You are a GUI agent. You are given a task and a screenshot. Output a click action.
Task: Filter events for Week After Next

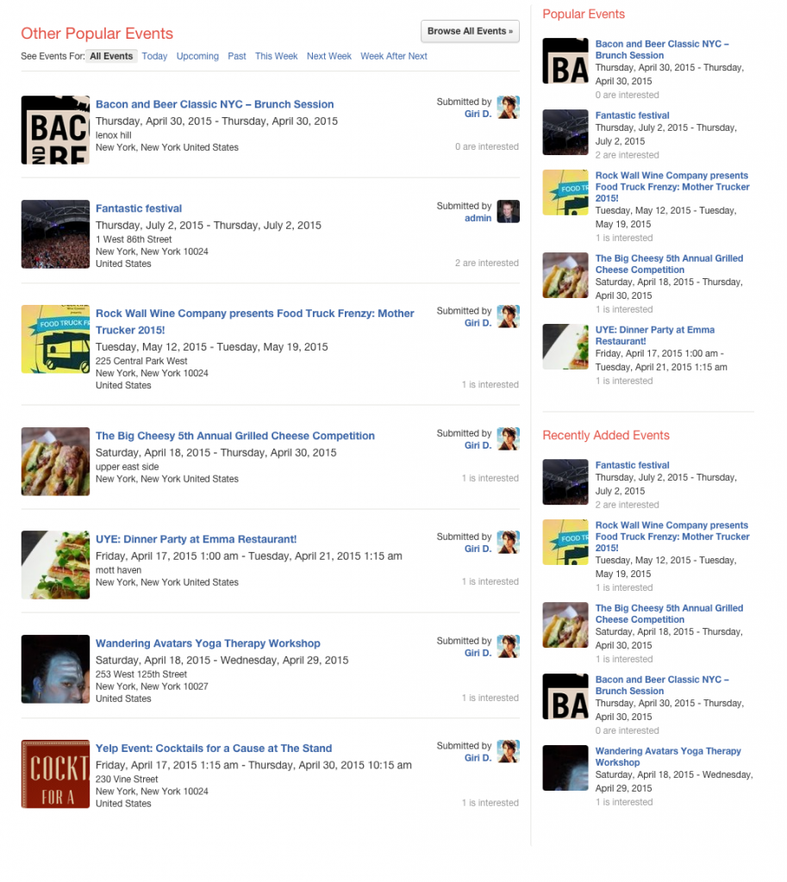(x=394, y=56)
